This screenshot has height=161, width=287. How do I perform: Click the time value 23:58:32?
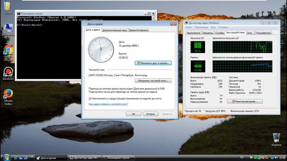[x=123, y=58]
